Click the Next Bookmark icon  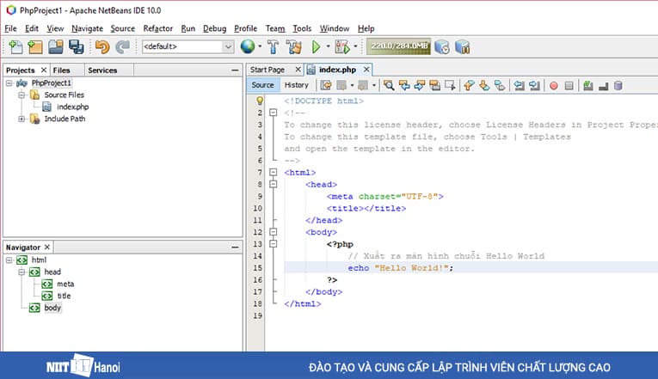pyautogui.click(x=484, y=86)
